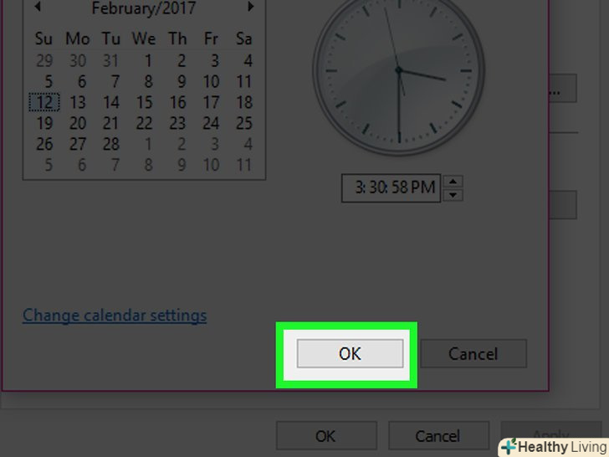Click inside the 3:30:58 PM time field

tap(391, 188)
